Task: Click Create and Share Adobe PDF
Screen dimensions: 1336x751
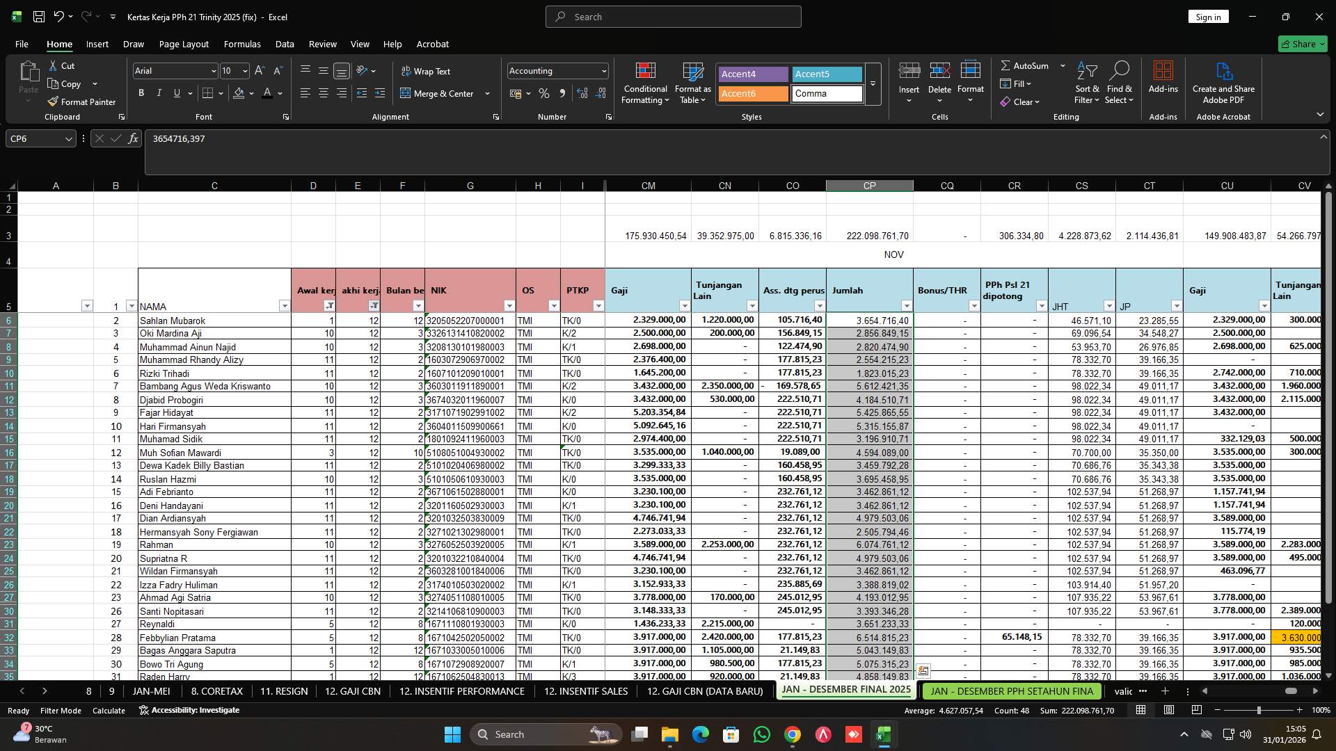Action: [x=1223, y=82]
